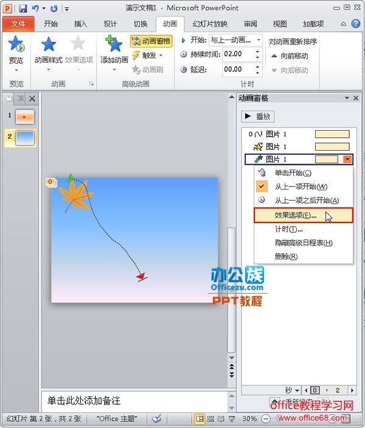Switch to the 幻灯片放映 tab

point(210,24)
